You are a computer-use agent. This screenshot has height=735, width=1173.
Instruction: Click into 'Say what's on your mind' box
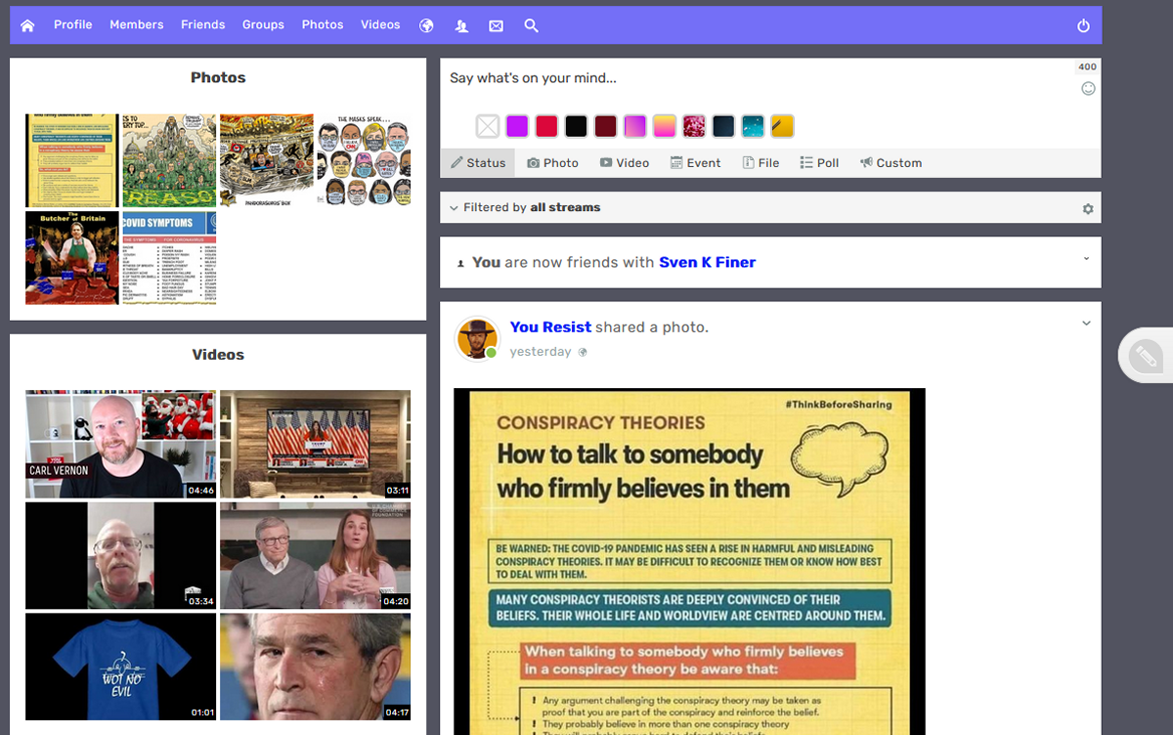758,79
